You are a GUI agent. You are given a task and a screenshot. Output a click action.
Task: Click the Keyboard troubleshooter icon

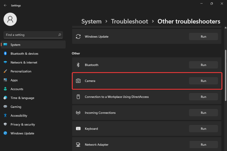click(78, 129)
